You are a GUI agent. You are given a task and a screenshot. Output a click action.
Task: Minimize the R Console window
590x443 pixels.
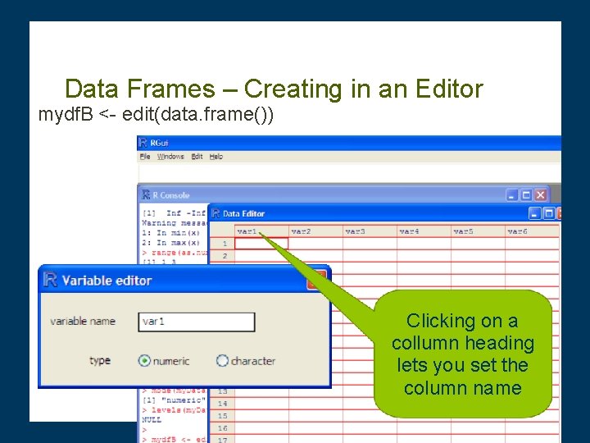pyautogui.click(x=511, y=195)
